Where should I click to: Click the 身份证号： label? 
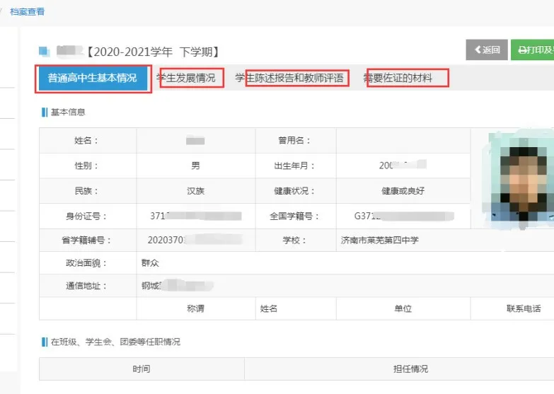click(86, 216)
